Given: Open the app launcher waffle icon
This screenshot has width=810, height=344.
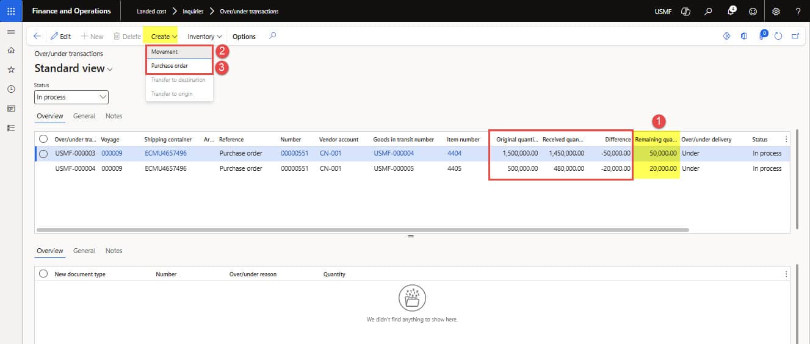Looking at the screenshot, I should pyautogui.click(x=11, y=11).
